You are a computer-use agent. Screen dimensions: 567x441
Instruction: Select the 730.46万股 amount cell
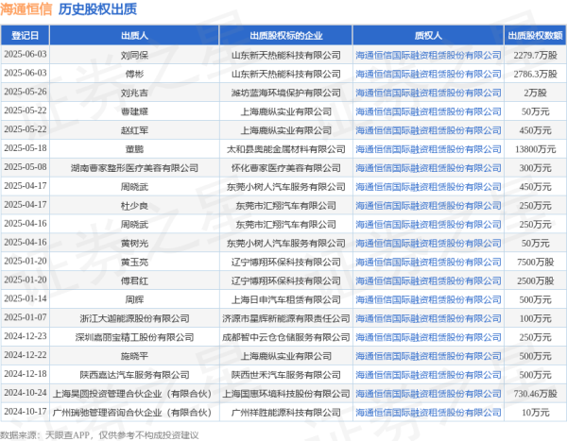click(535, 393)
